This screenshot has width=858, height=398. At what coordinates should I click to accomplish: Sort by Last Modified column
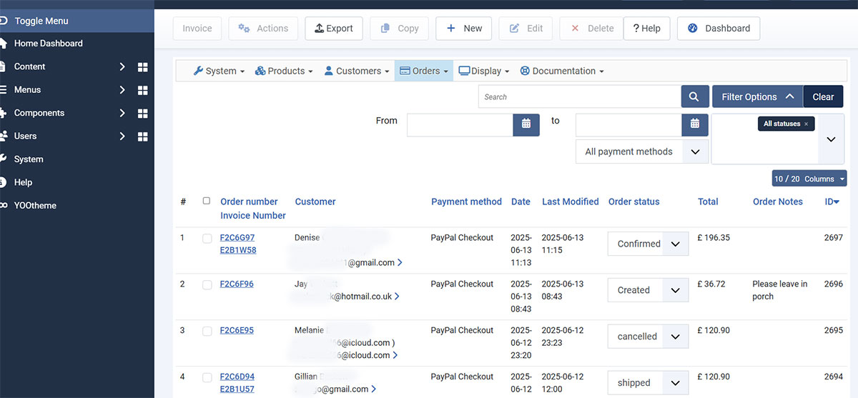571,202
